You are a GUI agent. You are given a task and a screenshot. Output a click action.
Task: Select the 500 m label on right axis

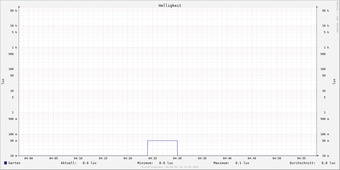coord(325,119)
